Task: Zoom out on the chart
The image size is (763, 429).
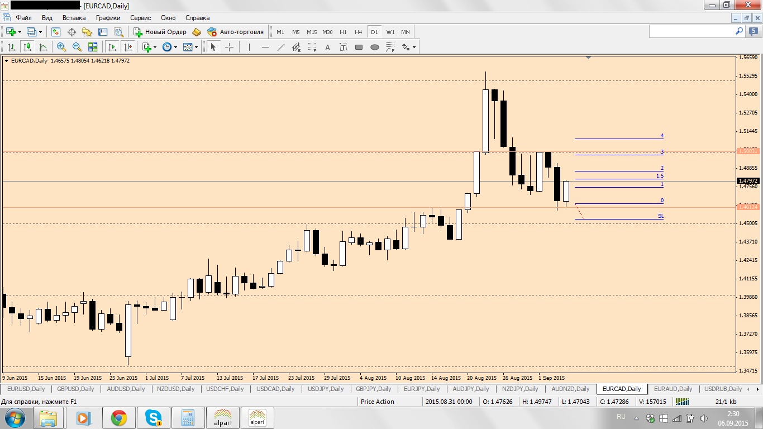Action: pyautogui.click(x=77, y=47)
